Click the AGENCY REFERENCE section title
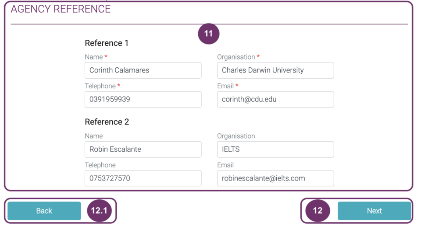 tap(61, 9)
